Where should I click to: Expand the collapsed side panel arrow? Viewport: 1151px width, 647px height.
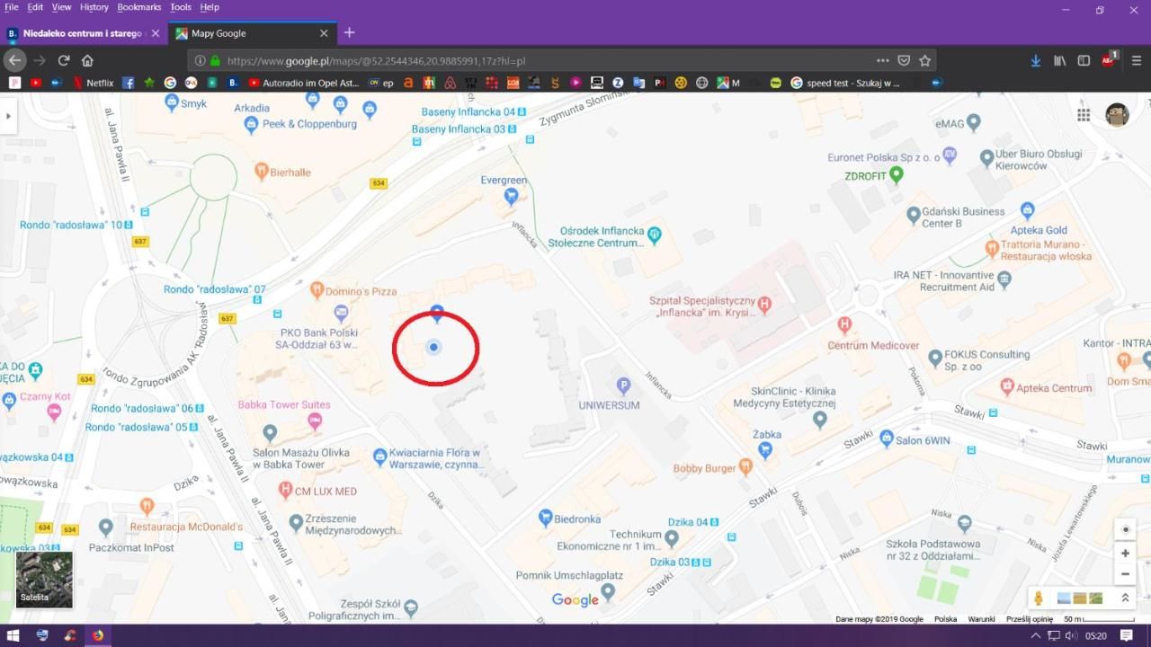(x=8, y=116)
